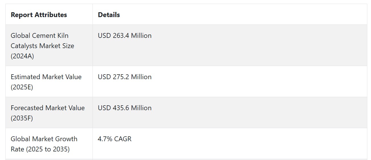
Task: Click the Global Market Growth Rate cell
Action: (x=49, y=144)
